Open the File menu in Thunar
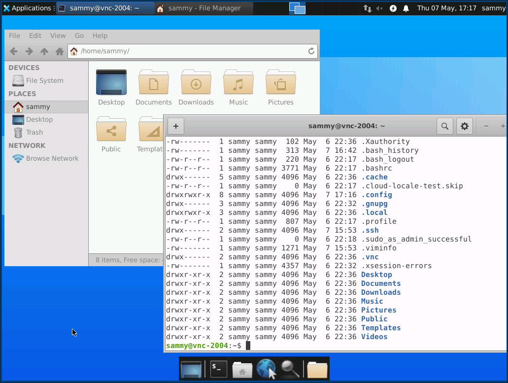The height and width of the screenshot is (383, 508). (14, 35)
